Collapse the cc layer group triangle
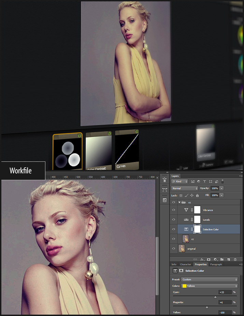The image size is (244, 316). tap(180, 202)
